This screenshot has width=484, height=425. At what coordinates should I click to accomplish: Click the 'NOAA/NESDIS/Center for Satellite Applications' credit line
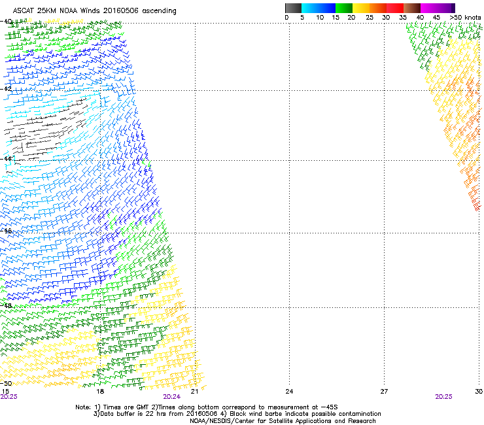pyautogui.click(x=283, y=421)
